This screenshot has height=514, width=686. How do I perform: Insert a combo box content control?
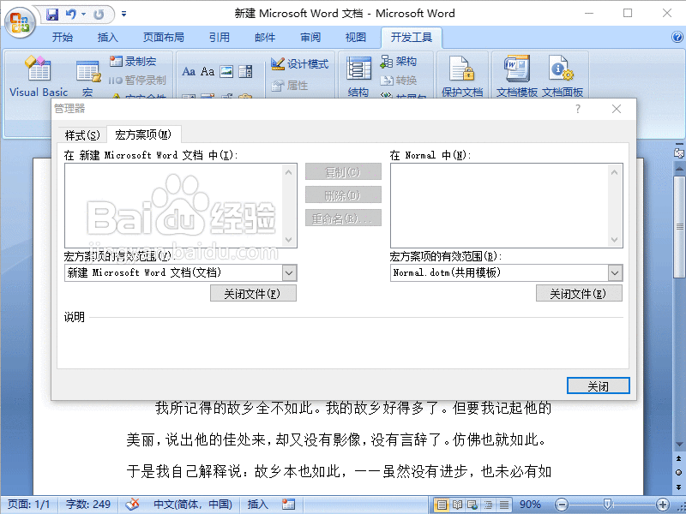click(245, 71)
